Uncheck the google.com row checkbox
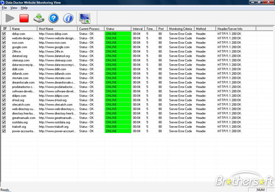 tap(4, 47)
